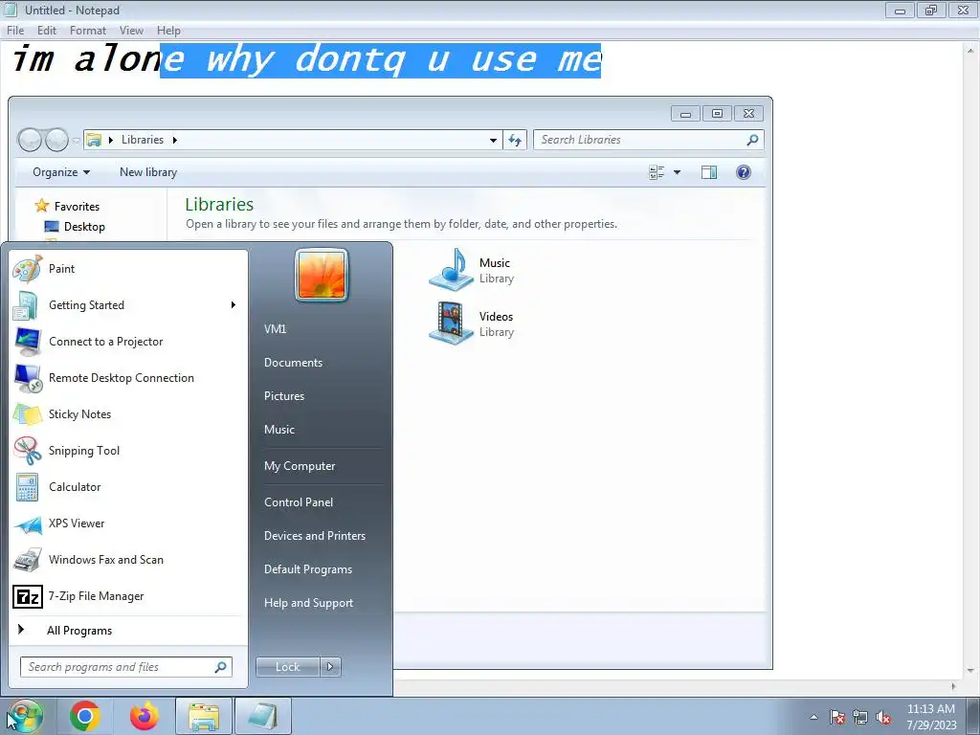Open Pictures from Start menu
Screen dimensions: 980x735
pyautogui.click(x=284, y=396)
